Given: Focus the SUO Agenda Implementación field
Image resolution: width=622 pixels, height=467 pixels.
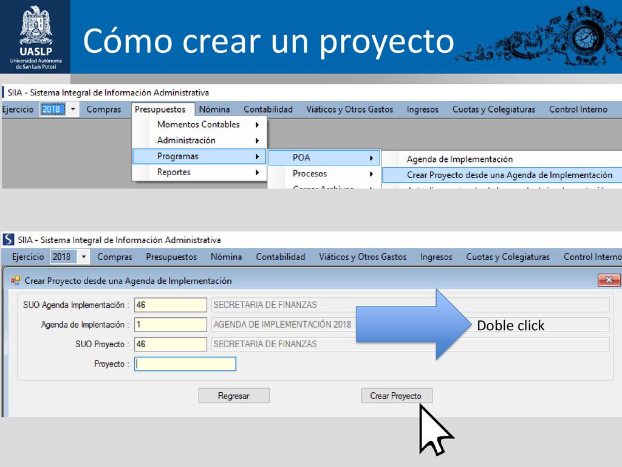Looking at the screenshot, I should [171, 305].
